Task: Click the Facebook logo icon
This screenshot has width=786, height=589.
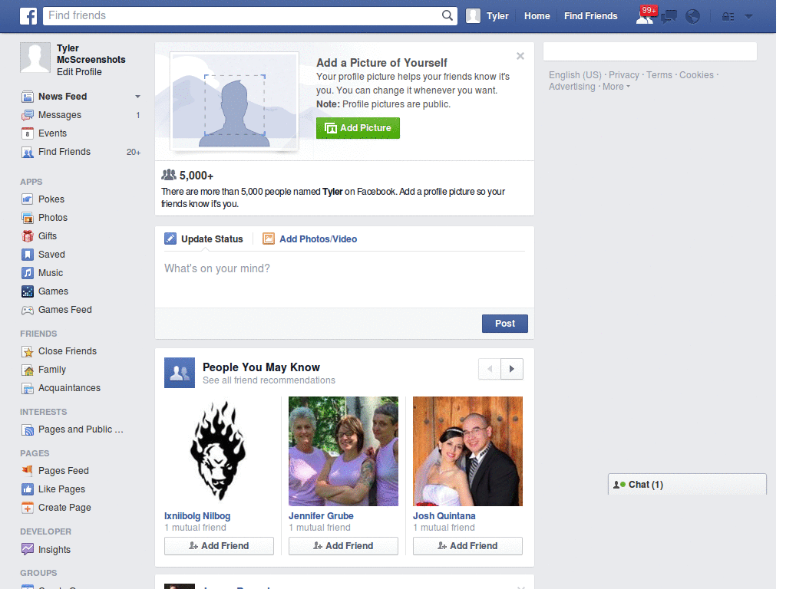Action: coord(28,16)
